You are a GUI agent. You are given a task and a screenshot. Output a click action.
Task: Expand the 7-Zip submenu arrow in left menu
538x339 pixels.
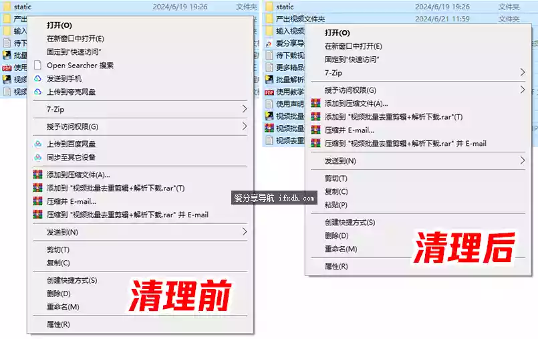(245, 109)
